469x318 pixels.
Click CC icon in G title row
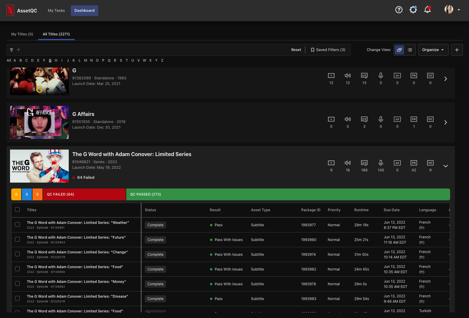[430, 76]
